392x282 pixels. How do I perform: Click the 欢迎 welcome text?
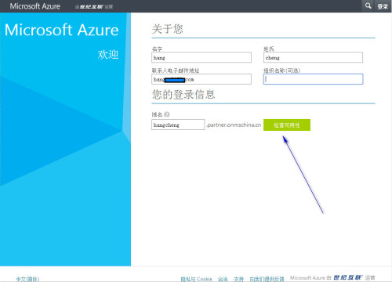pyautogui.click(x=108, y=55)
